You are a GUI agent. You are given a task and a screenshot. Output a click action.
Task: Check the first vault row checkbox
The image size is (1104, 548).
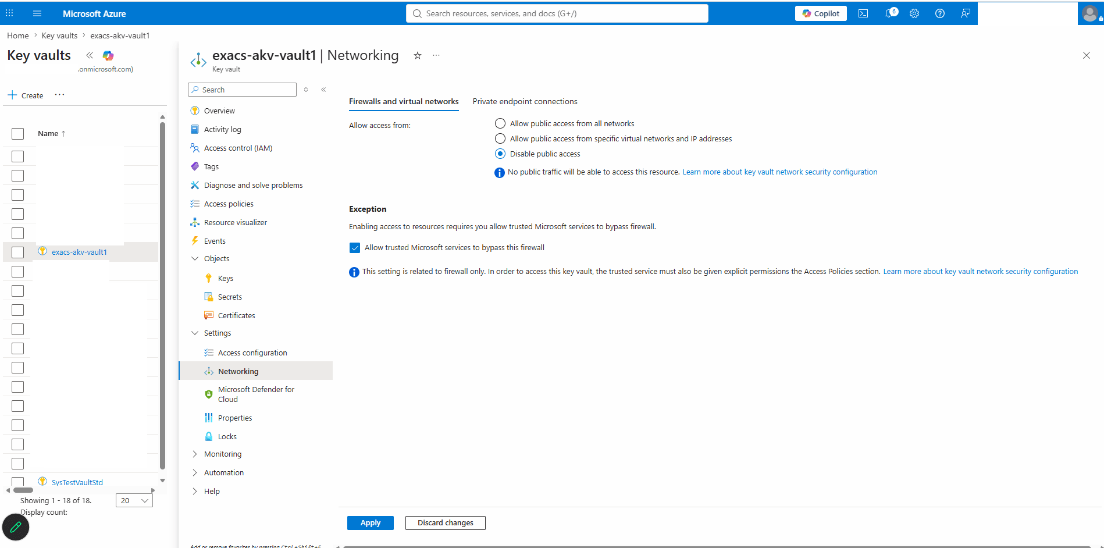pyautogui.click(x=18, y=156)
